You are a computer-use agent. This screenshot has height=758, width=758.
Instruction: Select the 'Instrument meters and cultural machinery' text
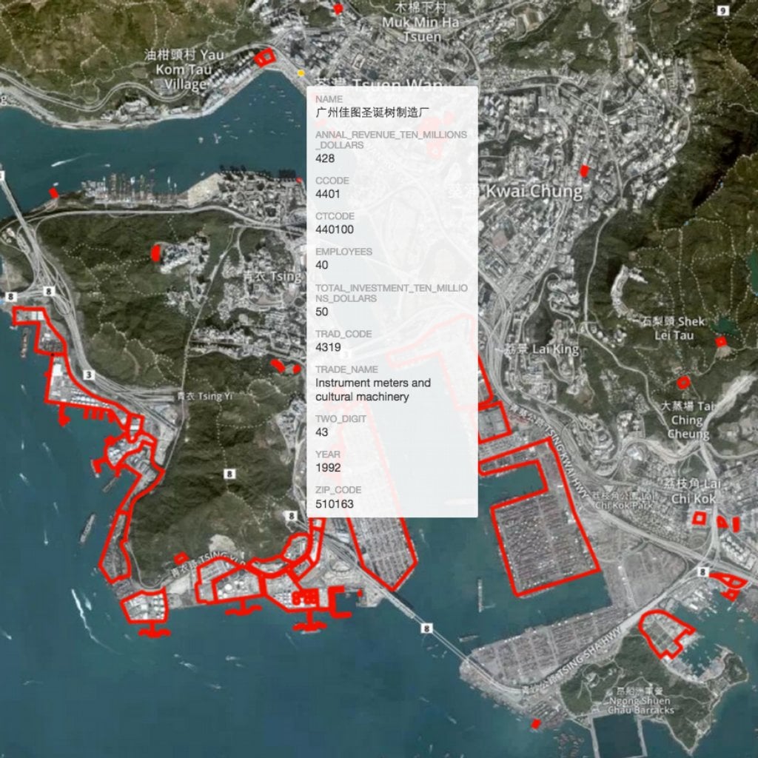372,390
